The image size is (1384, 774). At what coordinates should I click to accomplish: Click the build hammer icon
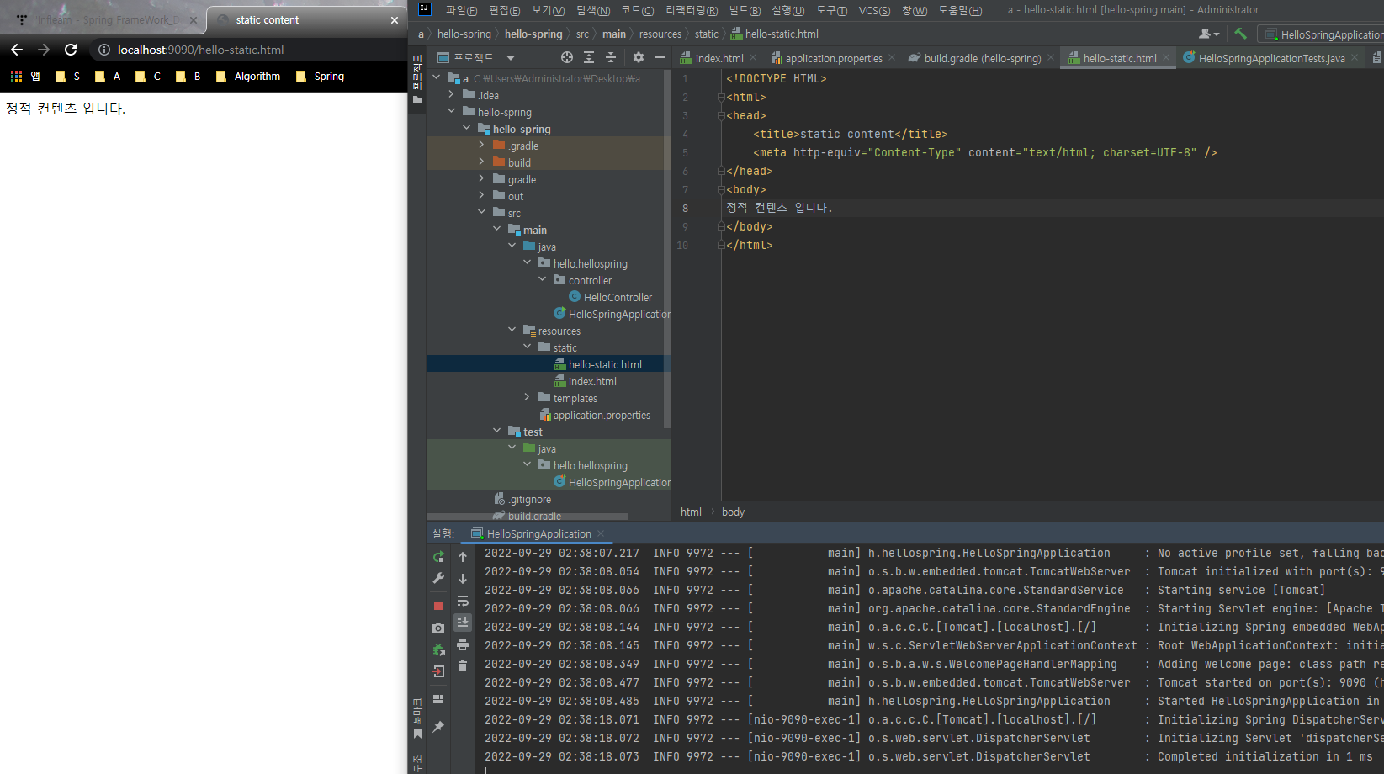tap(1240, 34)
